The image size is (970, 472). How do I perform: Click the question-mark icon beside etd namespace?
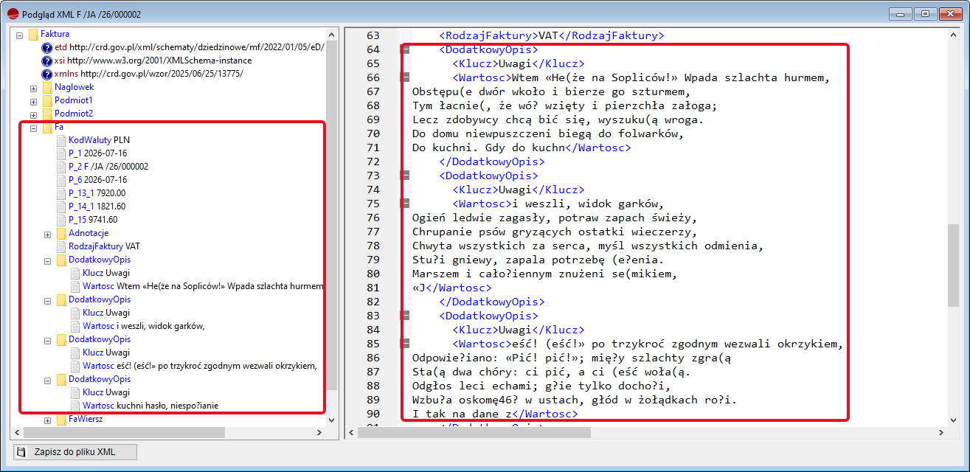[47, 47]
